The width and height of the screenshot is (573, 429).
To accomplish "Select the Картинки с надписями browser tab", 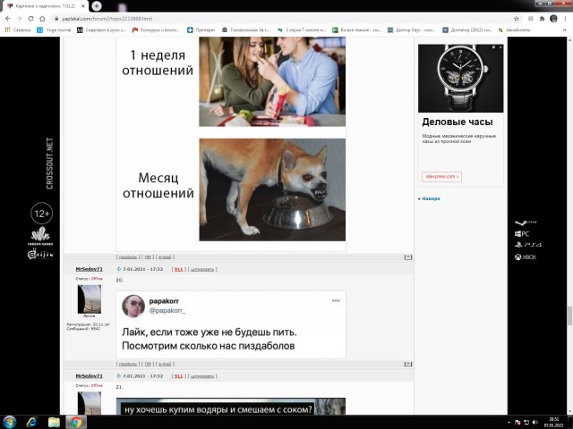I will (x=46, y=6).
